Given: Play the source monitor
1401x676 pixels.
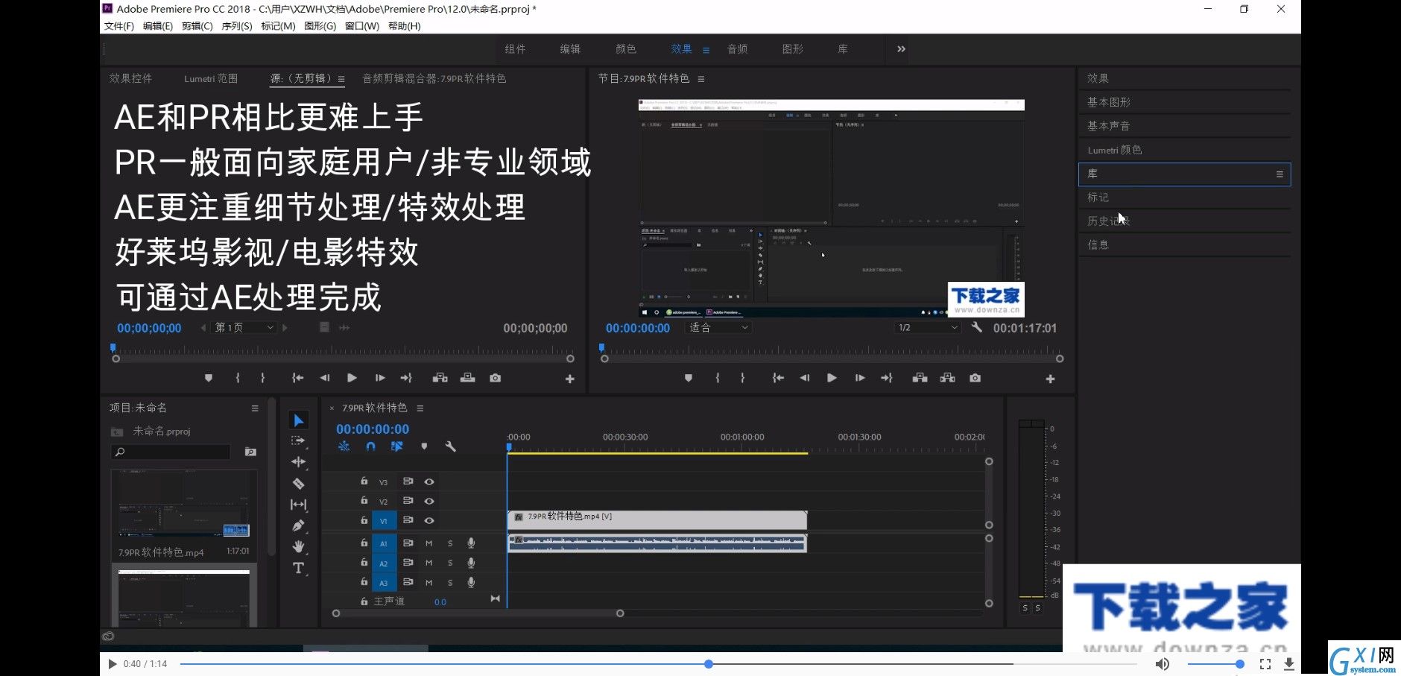Looking at the screenshot, I should pyautogui.click(x=352, y=378).
